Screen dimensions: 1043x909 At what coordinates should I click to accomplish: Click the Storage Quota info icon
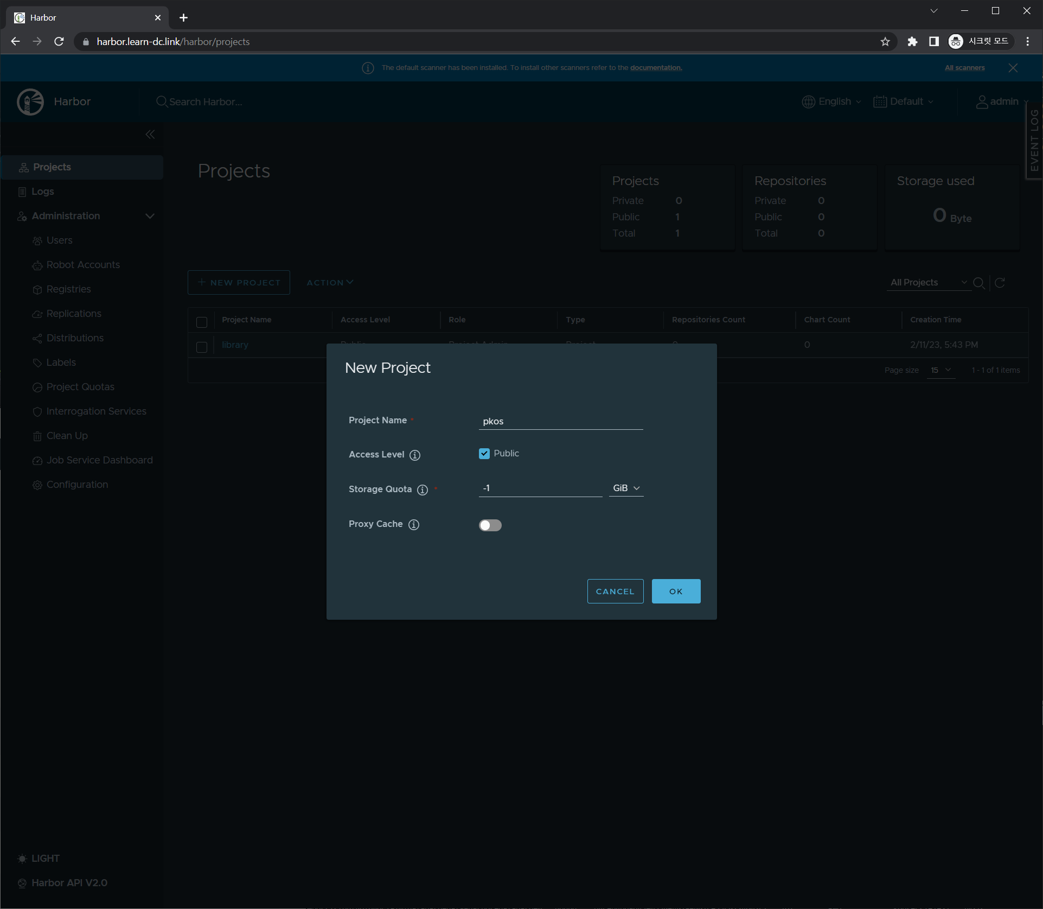point(423,490)
